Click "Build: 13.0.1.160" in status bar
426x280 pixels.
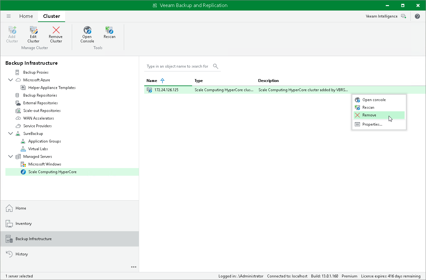(325, 276)
